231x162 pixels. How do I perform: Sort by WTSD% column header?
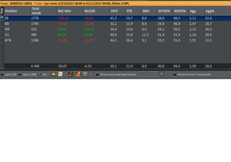[165, 11]
